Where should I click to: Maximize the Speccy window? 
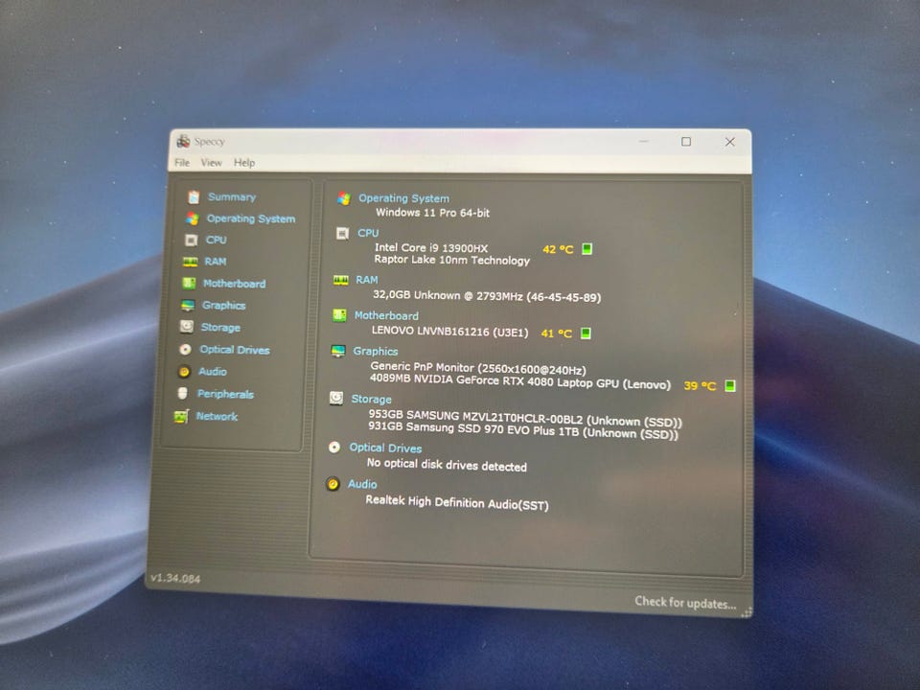click(686, 142)
